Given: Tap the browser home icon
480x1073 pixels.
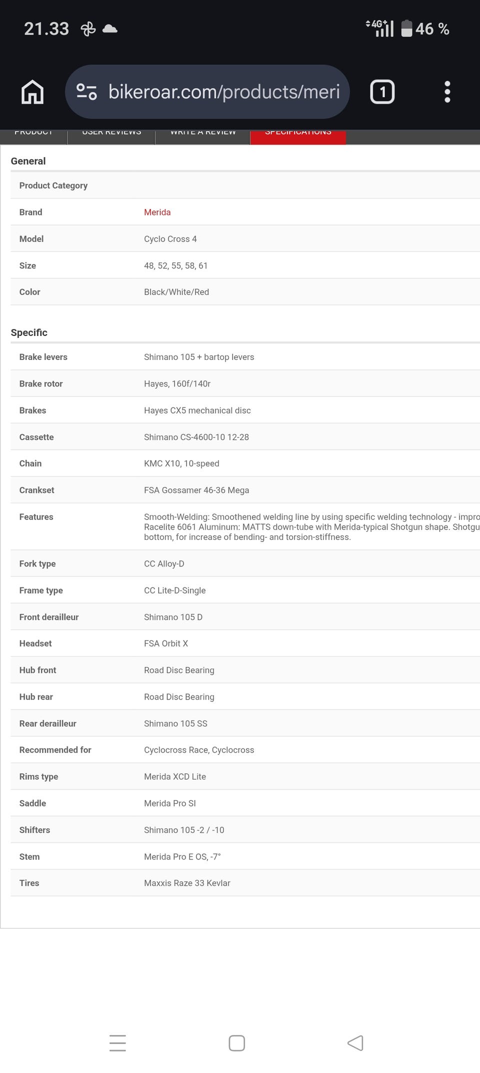Looking at the screenshot, I should 32,92.
